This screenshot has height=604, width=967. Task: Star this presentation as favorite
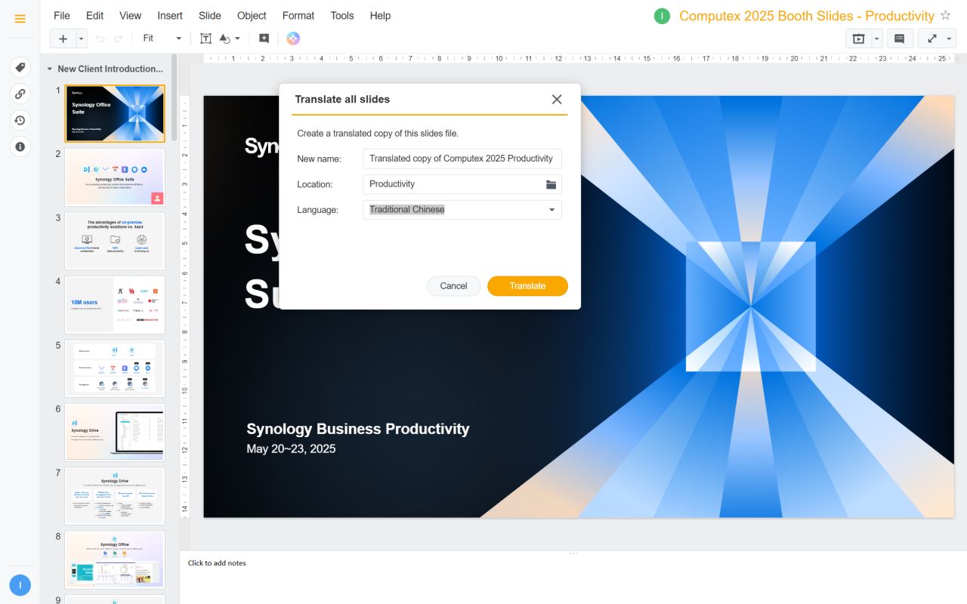[x=945, y=16]
